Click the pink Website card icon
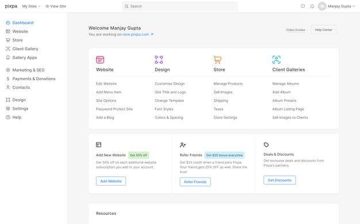The image size is (360, 224). pyautogui.click(x=100, y=60)
